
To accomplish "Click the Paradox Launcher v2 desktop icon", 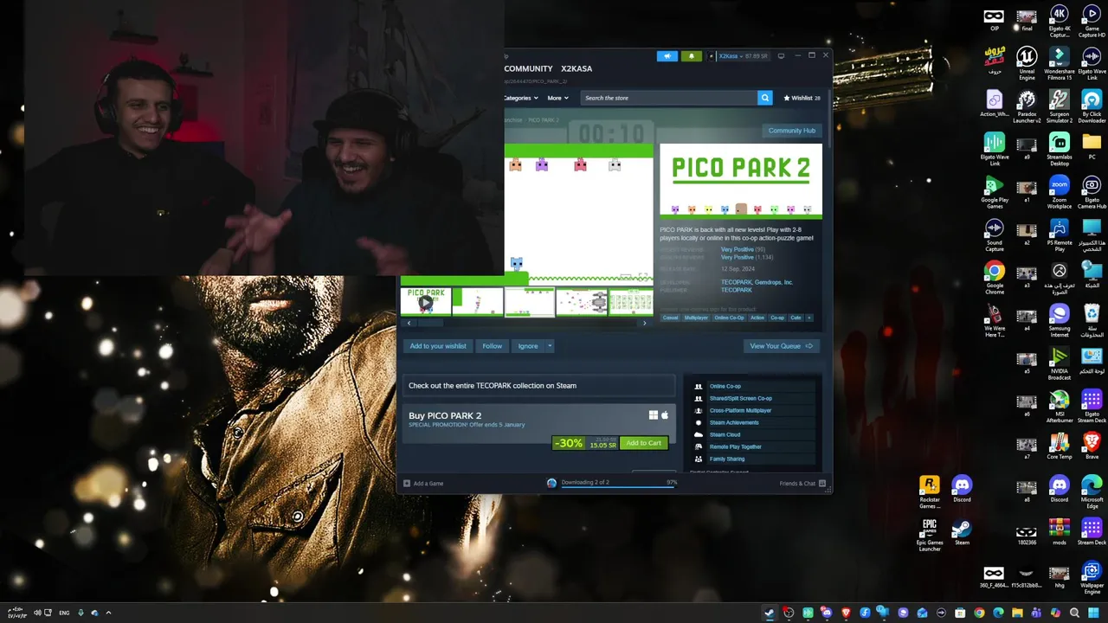I will coord(1027,107).
